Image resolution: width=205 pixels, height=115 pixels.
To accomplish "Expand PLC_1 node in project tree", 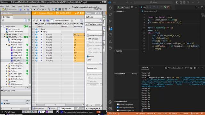I will coord(4,34).
